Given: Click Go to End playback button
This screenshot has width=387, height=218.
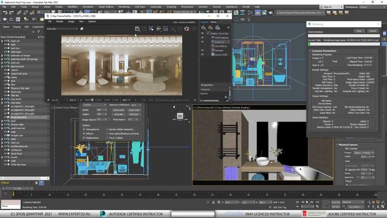Looking at the screenshot, I should (317, 202).
